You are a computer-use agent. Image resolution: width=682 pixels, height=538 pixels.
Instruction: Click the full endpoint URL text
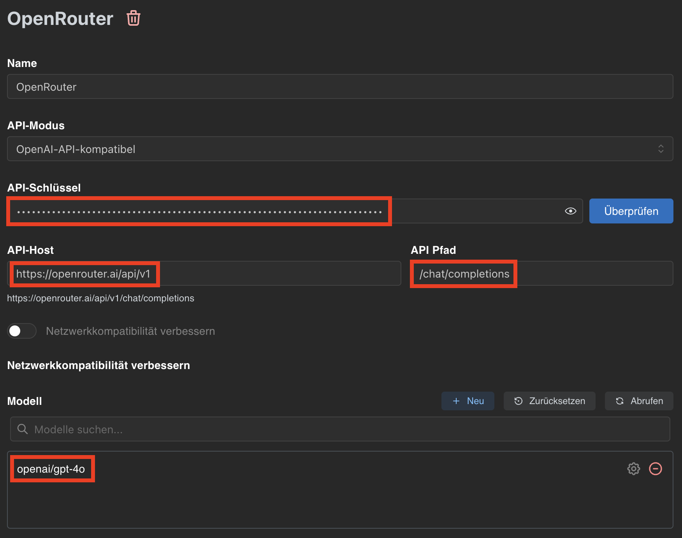(100, 298)
